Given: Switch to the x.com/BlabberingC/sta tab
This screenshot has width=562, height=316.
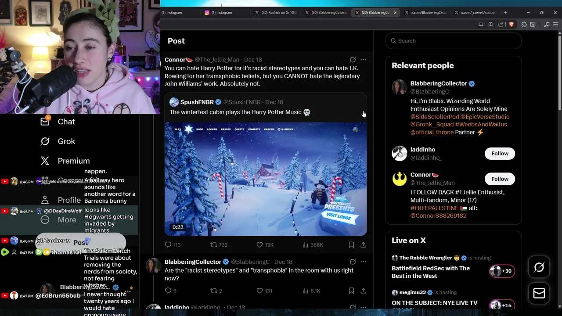Looking at the screenshot, I should point(426,12).
